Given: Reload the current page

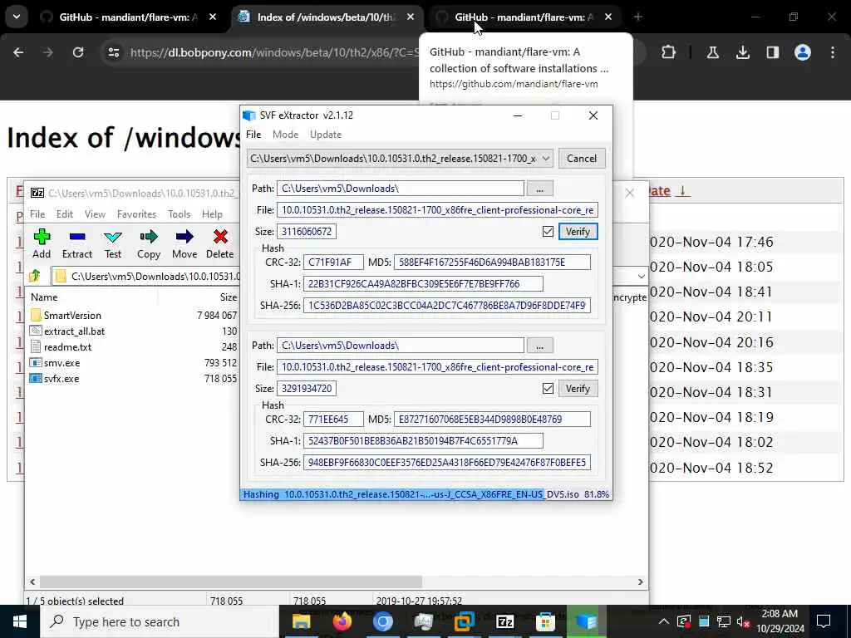Looking at the screenshot, I should coord(78,52).
